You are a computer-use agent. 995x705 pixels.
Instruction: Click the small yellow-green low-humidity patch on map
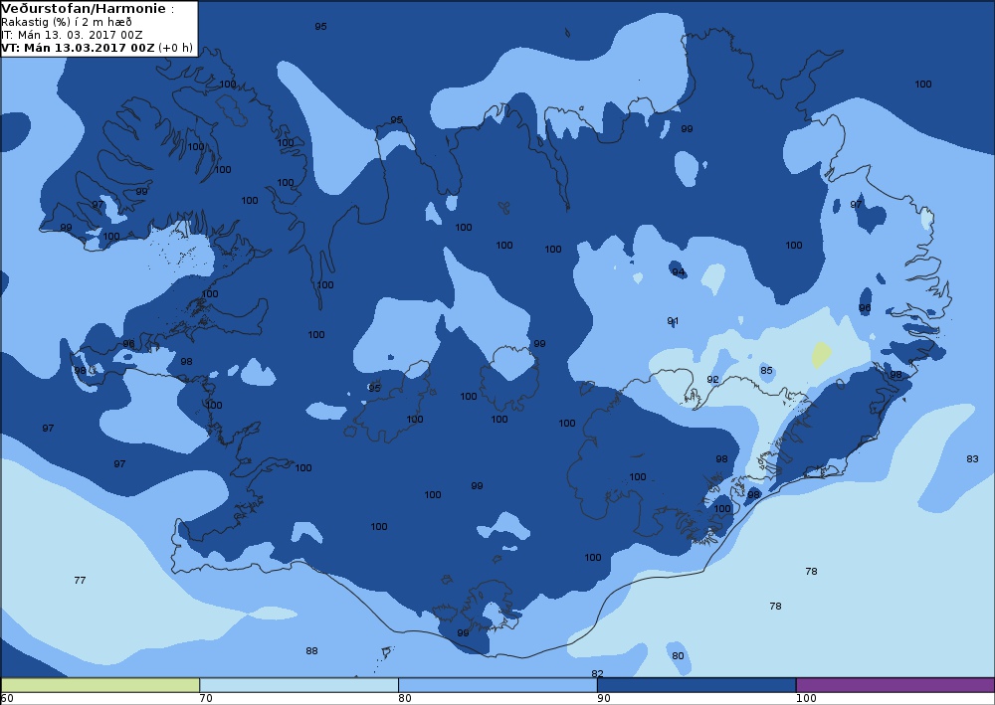point(821,355)
